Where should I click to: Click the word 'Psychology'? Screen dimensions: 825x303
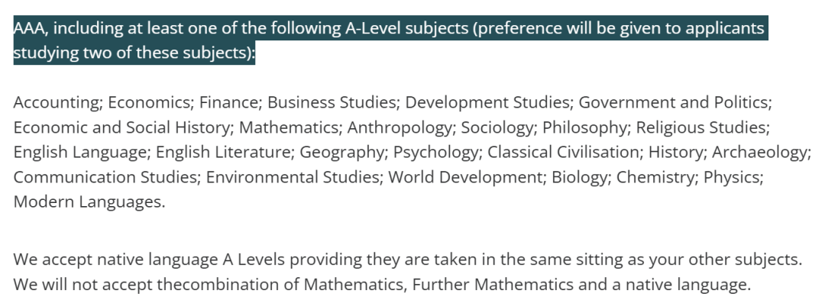[x=436, y=153]
